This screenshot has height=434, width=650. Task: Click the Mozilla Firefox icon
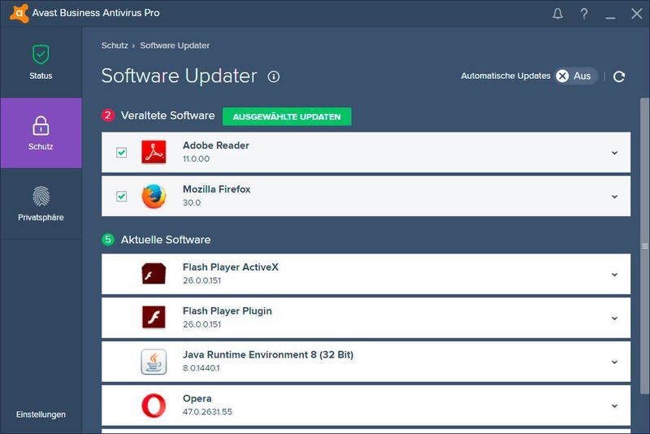(x=154, y=196)
